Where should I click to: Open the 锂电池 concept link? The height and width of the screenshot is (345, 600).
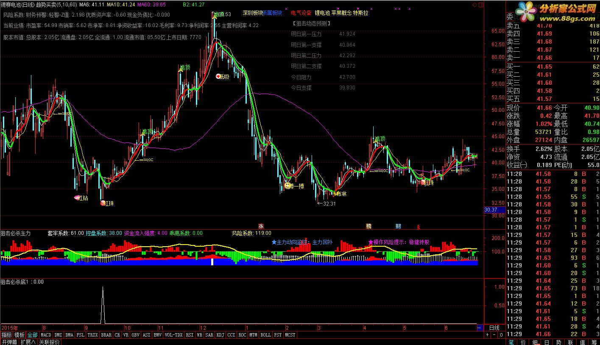pos(322,13)
